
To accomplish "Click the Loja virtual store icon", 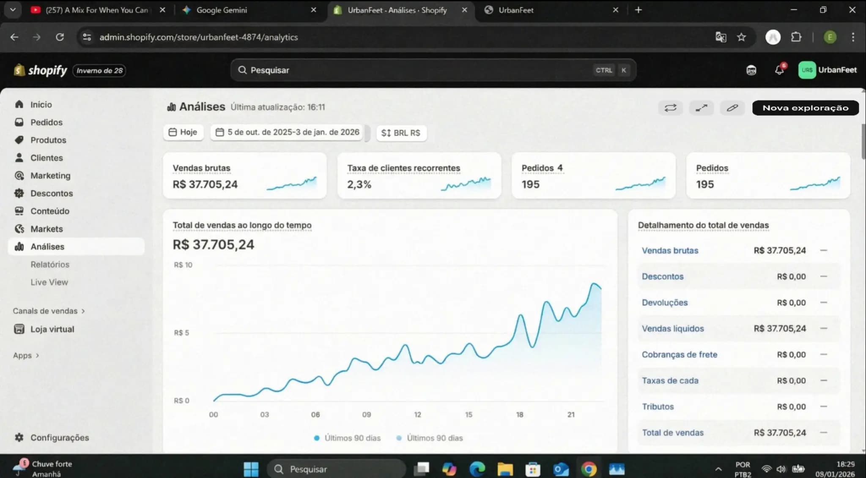I will (19, 329).
